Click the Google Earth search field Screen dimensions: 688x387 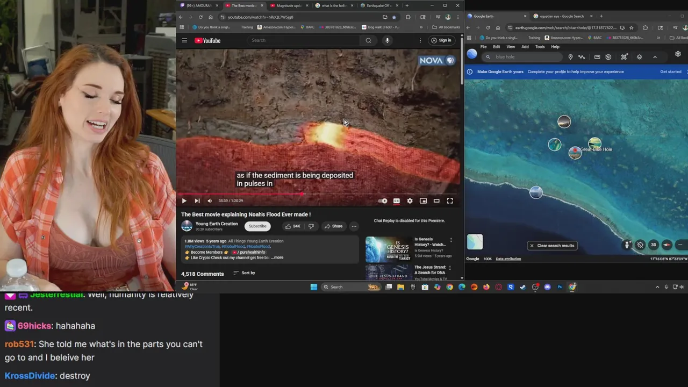point(521,57)
